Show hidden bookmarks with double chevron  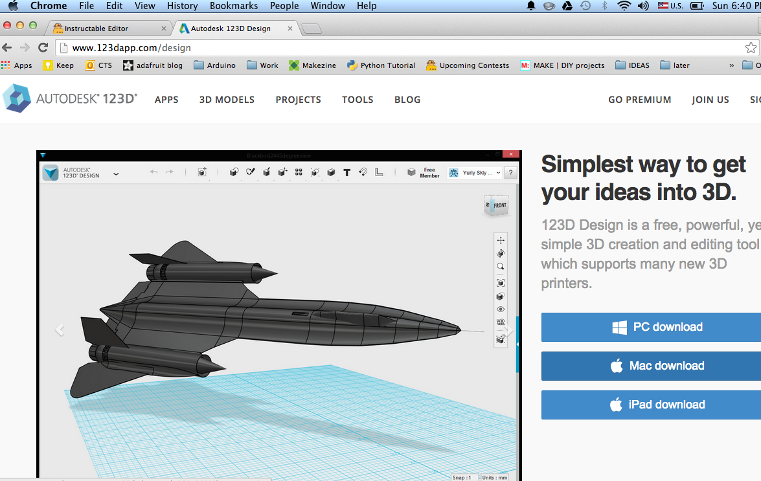[731, 65]
